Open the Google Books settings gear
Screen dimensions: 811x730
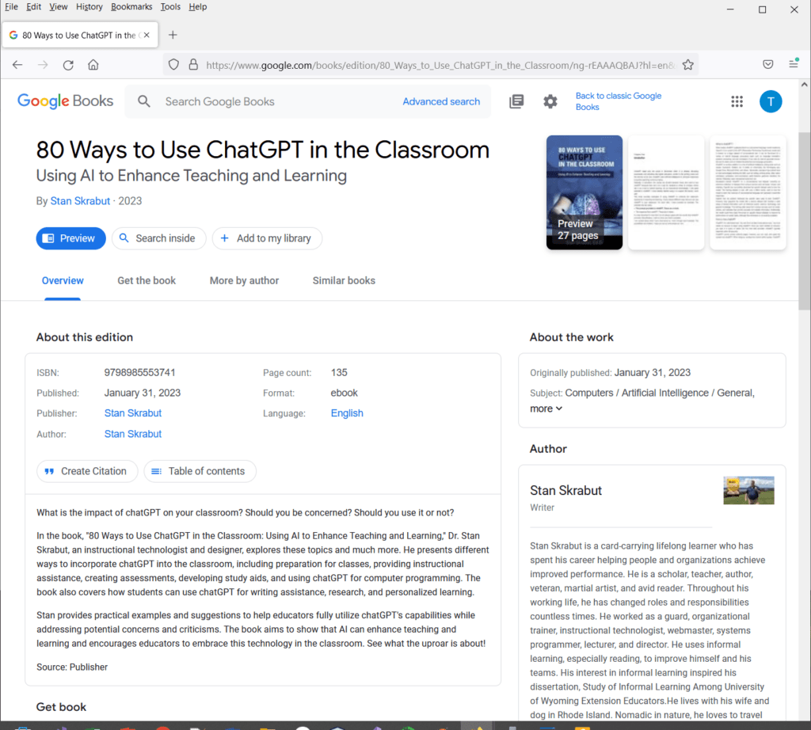[x=550, y=101]
